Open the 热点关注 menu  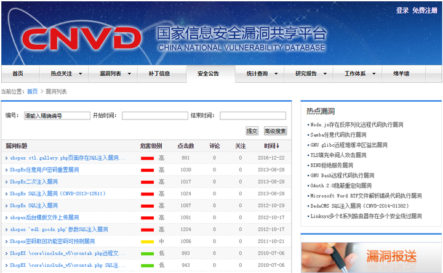[x=62, y=74]
